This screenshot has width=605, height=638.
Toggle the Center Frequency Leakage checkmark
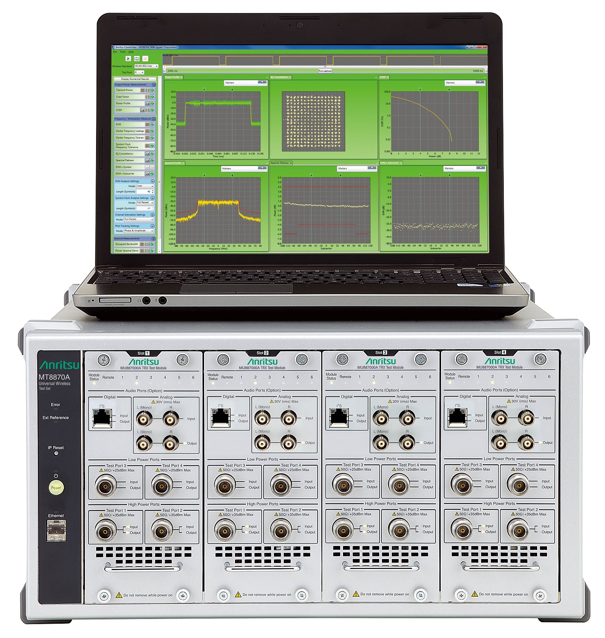click(152, 131)
